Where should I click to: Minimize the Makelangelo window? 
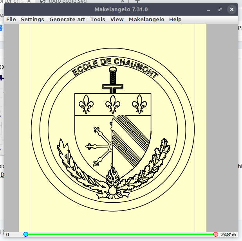coord(208,9)
